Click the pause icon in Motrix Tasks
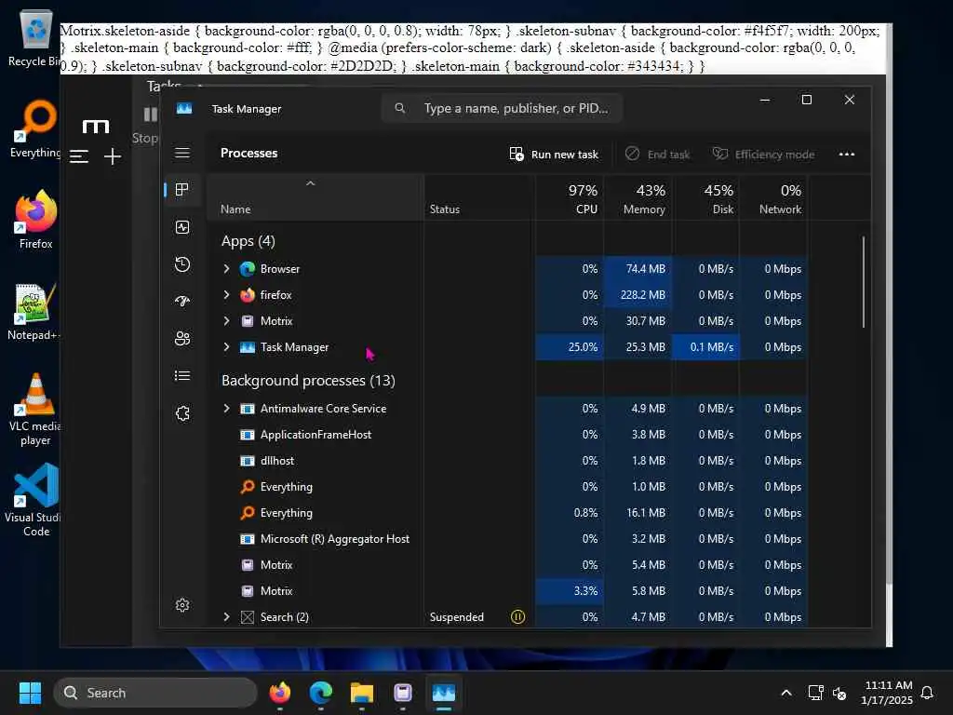 [150, 115]
